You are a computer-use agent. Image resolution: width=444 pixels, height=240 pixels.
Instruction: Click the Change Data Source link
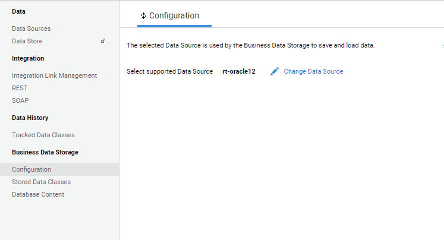pos(313,71)
